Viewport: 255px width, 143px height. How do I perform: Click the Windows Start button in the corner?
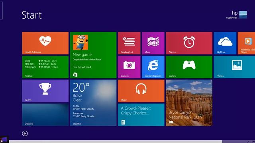point(4,139)
